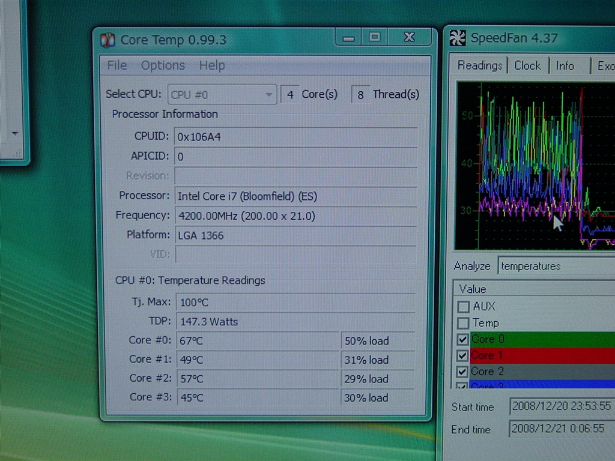Screen dimensions: 615x461
Task: Click the 31% load value for Core #1
Action: pyautogui.click(x=378, y=360)
